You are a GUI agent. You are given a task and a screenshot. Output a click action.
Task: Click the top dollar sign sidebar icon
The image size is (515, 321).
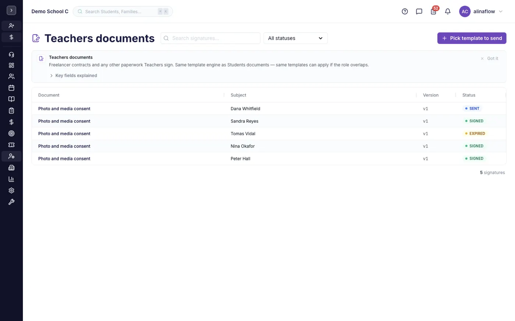pos(11,37)
